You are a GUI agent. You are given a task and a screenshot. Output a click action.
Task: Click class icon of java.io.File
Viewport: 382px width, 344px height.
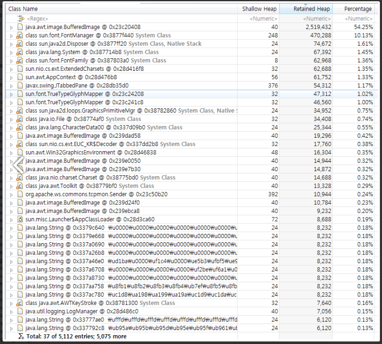point(20,119)
